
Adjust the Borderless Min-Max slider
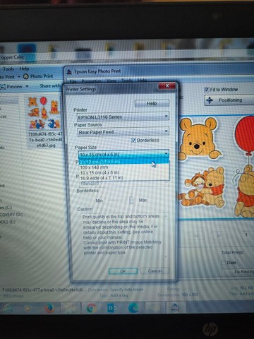pos(131,200)
